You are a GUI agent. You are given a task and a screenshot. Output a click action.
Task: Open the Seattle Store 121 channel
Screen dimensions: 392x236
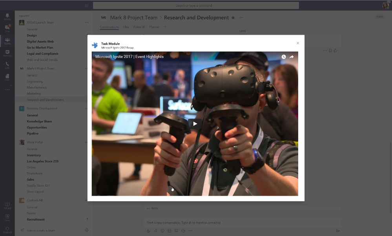[x=38, y=185]
